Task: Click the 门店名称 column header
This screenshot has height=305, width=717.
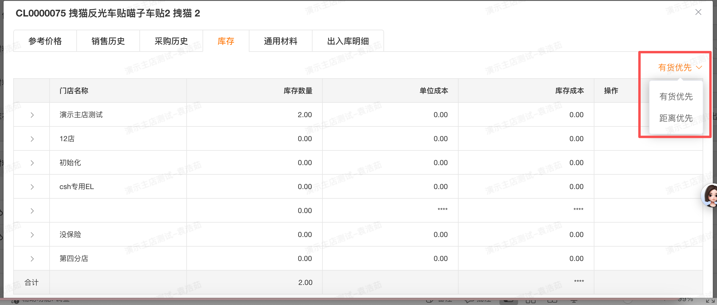Action: [x=74, y=91]
